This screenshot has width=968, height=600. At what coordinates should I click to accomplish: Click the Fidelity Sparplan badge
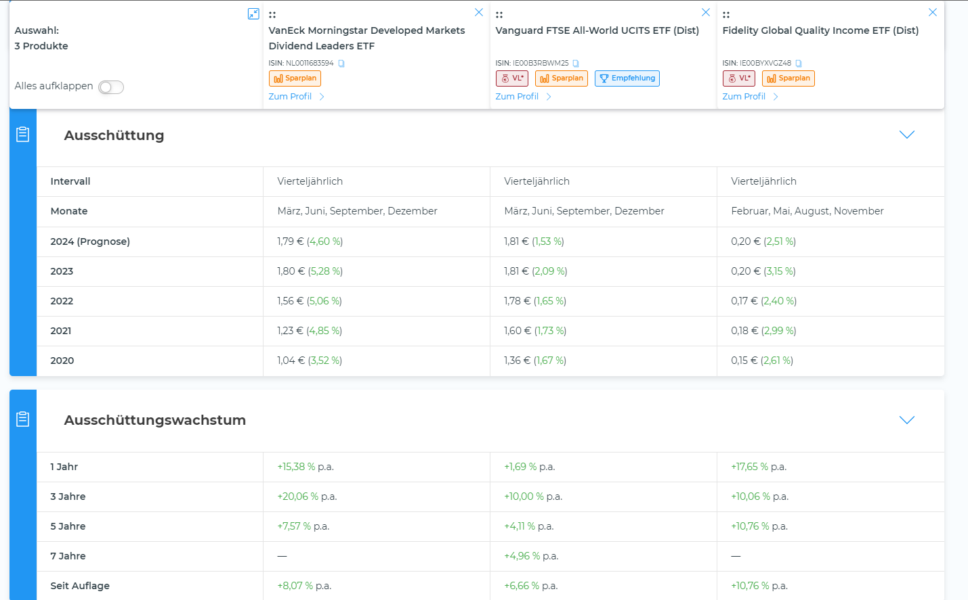[788, 78]
